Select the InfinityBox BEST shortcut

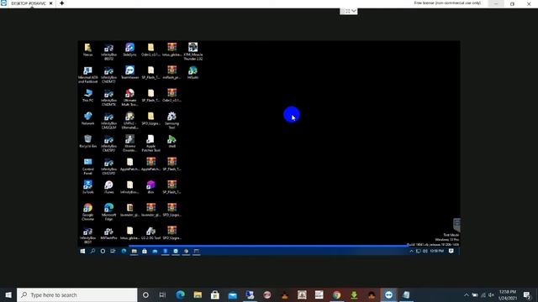[87, 235]
